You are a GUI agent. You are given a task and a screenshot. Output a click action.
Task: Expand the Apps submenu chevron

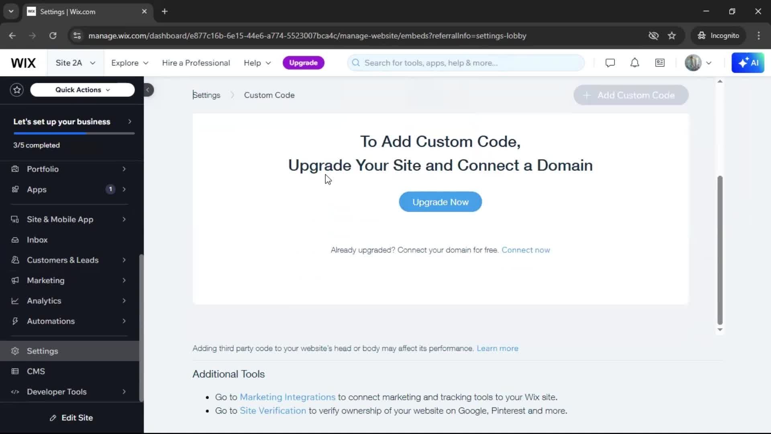point(124,190)
